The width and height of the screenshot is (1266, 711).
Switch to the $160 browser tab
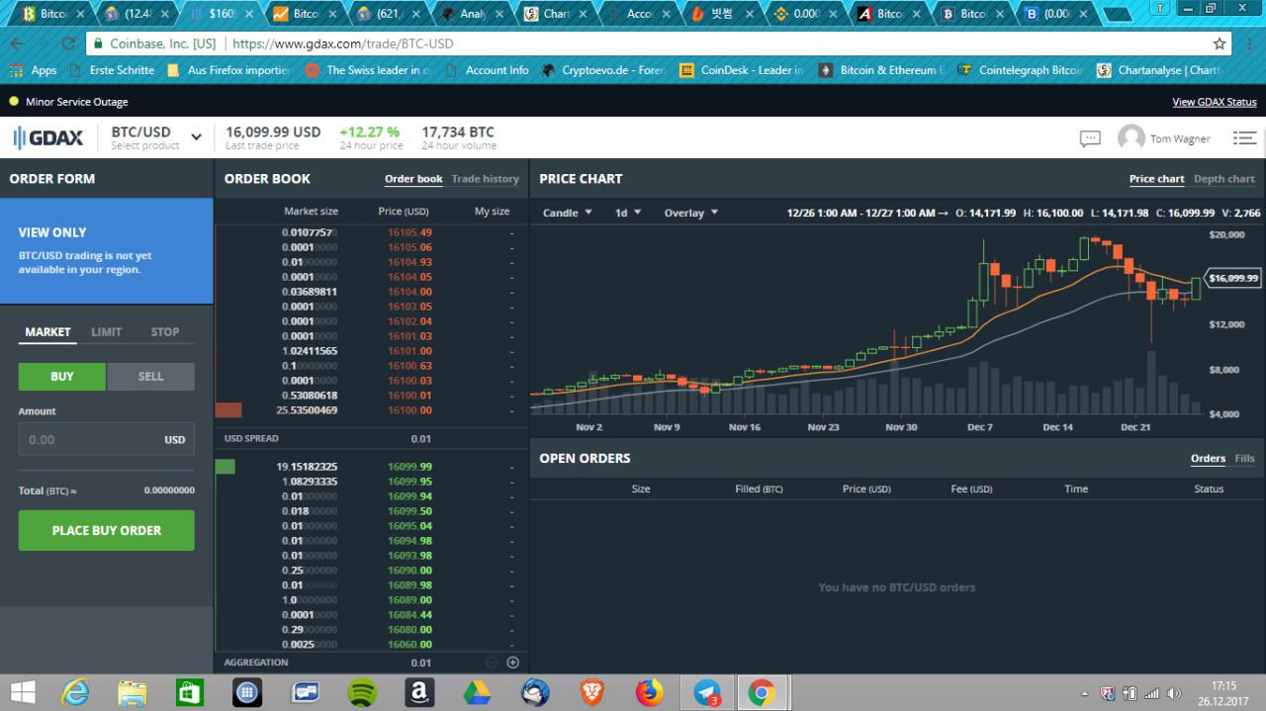click(222, 14)
